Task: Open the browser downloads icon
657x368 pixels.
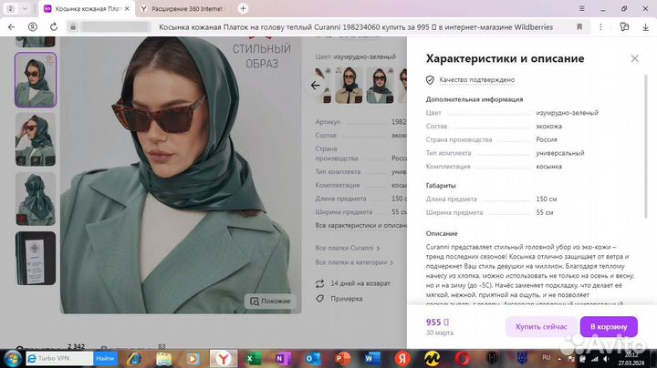Action: [x=646, y=27]
